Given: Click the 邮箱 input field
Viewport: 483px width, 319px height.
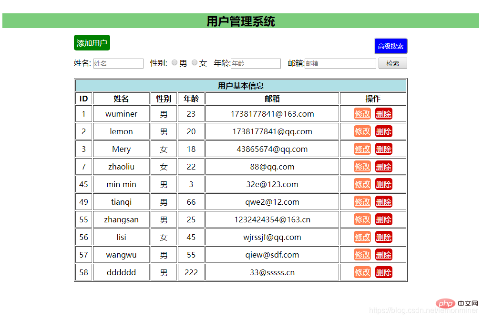Looking at the screenshot, I should (x=340, y=63).
